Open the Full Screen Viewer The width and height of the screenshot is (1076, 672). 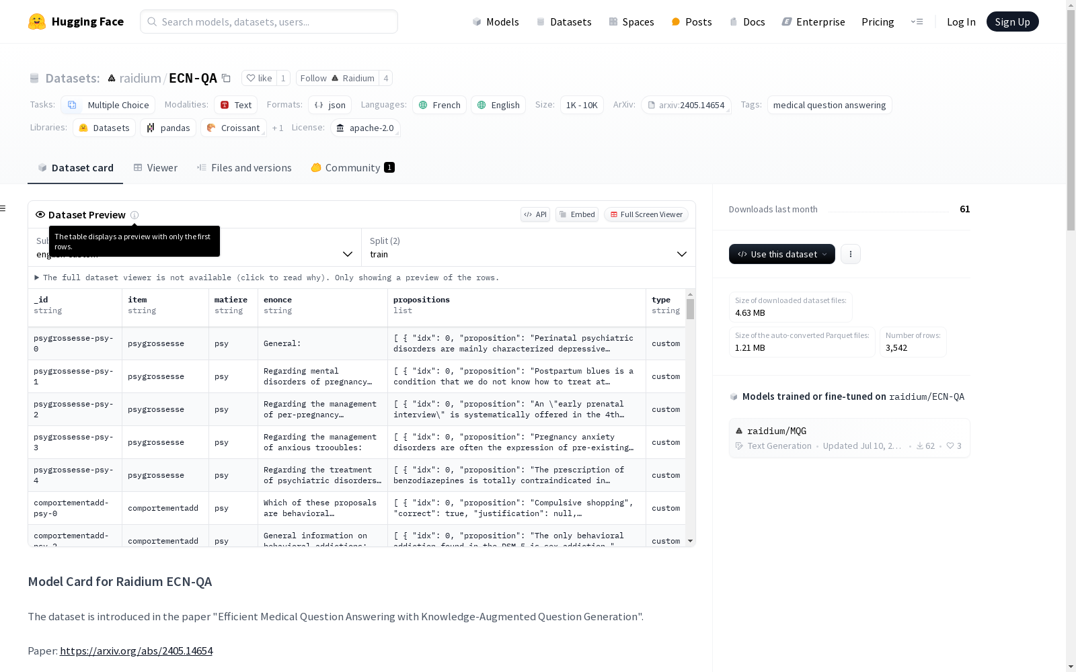click(646, 214)
